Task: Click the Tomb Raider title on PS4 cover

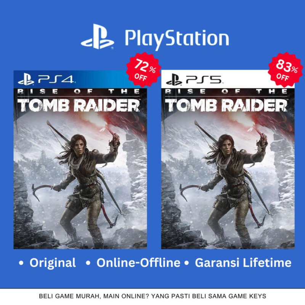Action: pos(79,105)
